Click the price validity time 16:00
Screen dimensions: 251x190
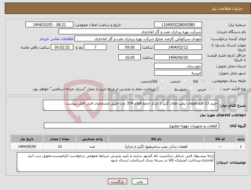pos(130,57)
